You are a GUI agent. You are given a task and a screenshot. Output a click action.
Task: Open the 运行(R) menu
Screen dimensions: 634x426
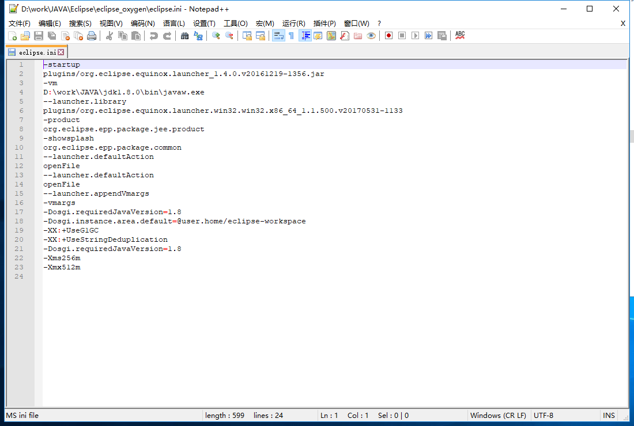293,24
